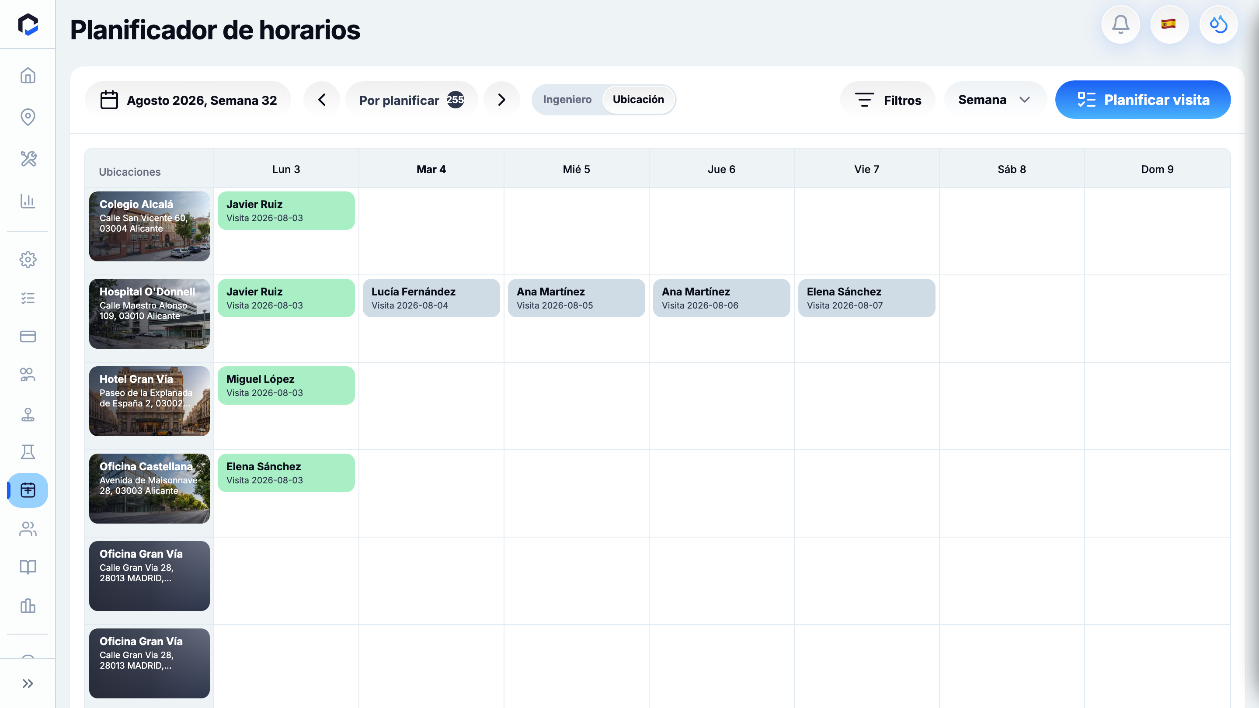Open the buildings sidebar icon
This screenshot has height=708, width=1259.
click(x=28, y=605)
